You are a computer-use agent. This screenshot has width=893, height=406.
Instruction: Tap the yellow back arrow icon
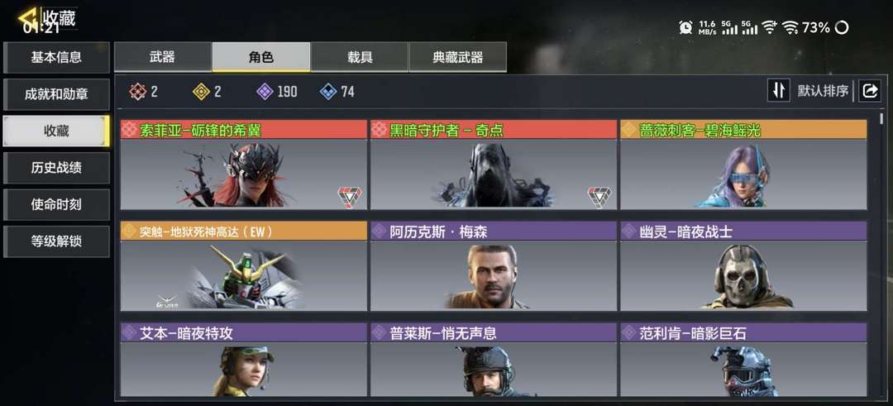click(28, 17)
